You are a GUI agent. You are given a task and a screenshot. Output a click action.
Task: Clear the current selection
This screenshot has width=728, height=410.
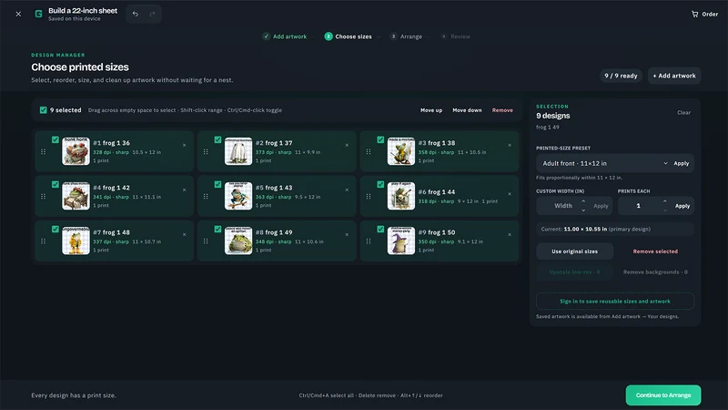(683, 112)
